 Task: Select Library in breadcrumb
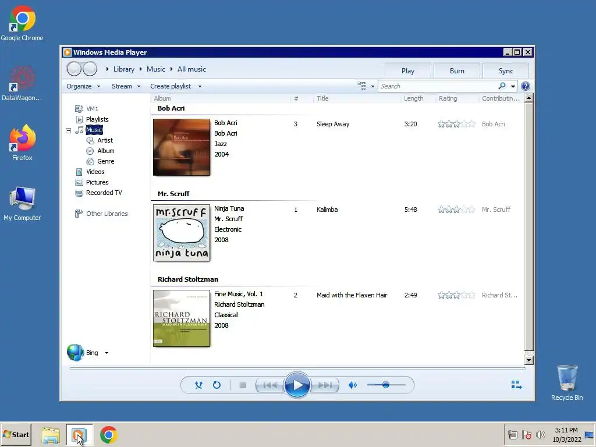tap(124, 69)
